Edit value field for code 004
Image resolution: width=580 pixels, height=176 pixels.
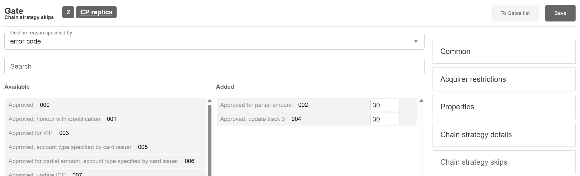pos(384,119)
